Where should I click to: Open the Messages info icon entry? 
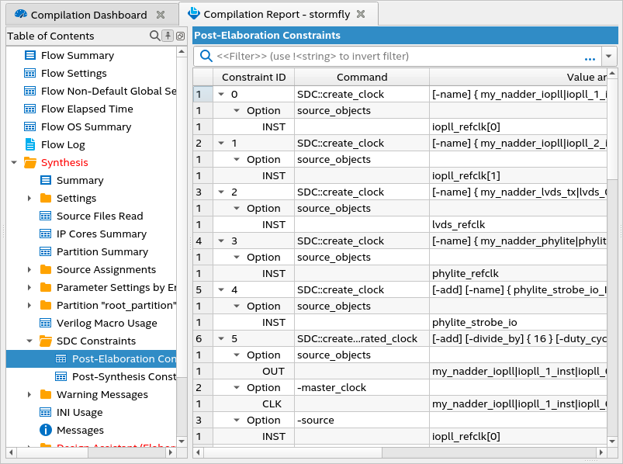click(46, 430)
